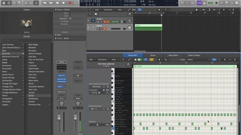Switch to the Smart Tempo tab

click(x=194, y=55)
